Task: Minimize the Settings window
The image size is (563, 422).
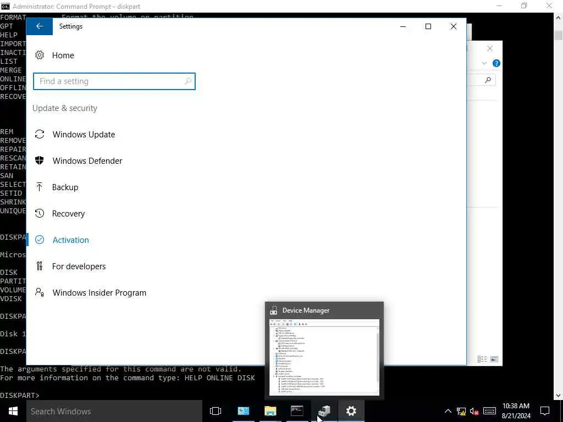Action: click(x=403, y=26)
